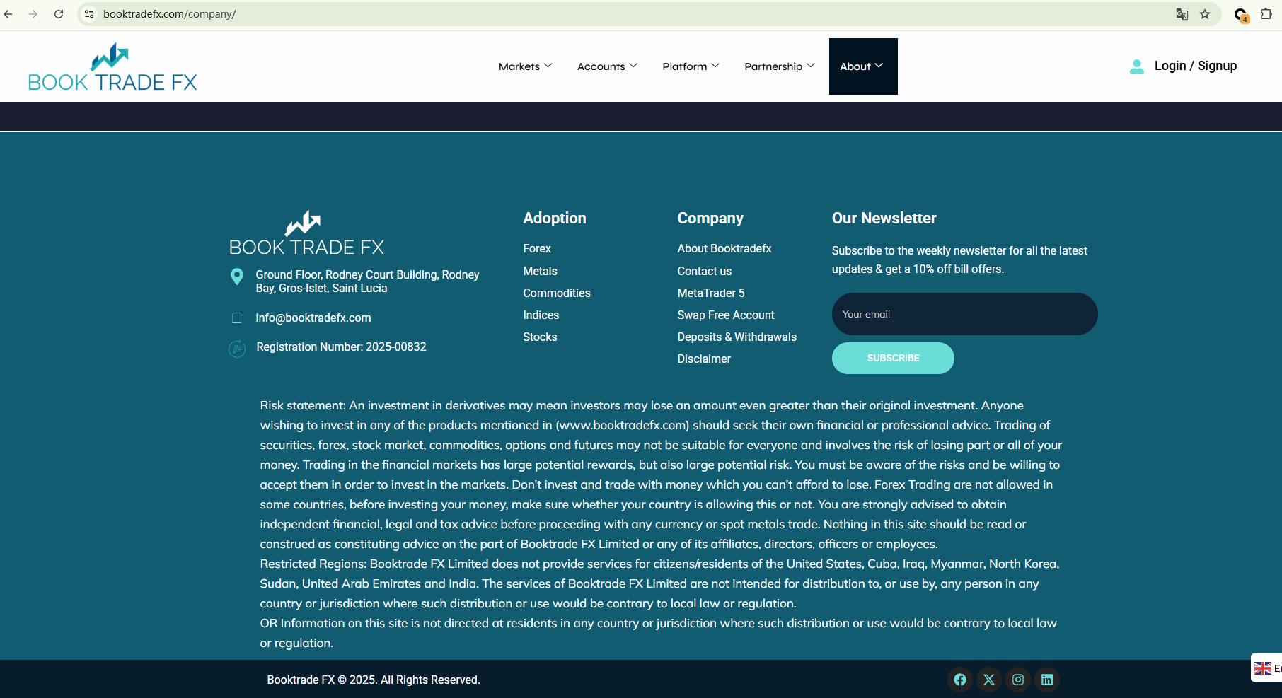Focus the Your email newsletter field
The height and width of the screenshot is (698, 1282).
[965, 314]
